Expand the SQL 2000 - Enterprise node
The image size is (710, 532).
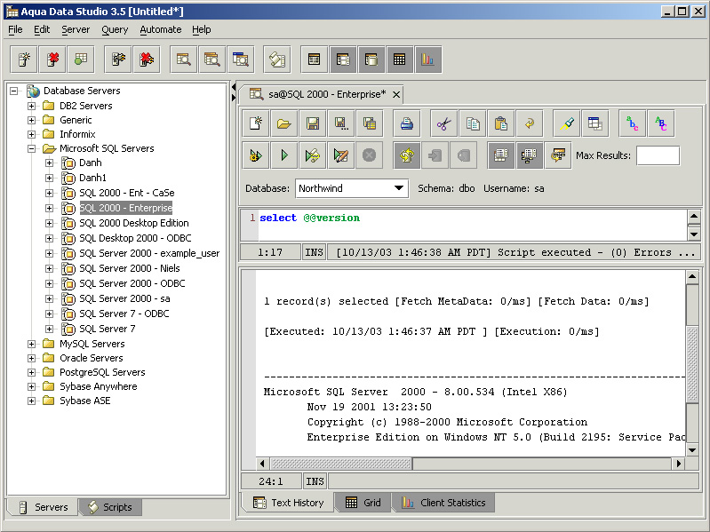(x=50, y=208)
